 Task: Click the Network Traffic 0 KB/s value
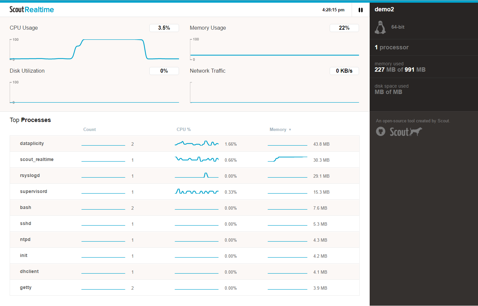pos(344,71)
